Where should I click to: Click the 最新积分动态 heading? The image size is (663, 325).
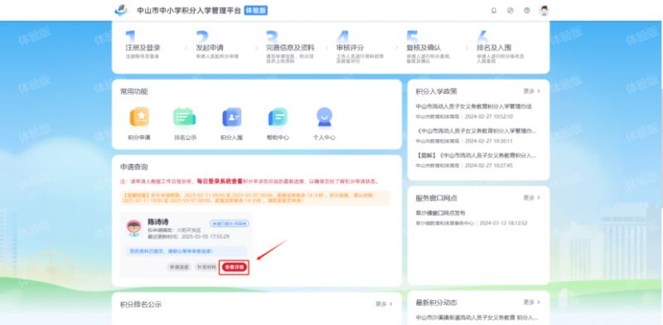point(437,303)
